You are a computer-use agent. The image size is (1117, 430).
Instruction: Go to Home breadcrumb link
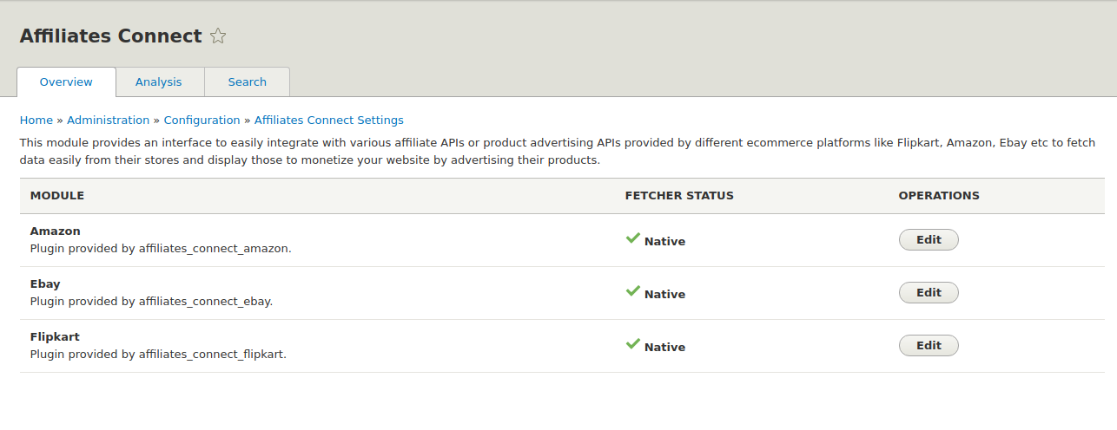(x=36, y=121)
